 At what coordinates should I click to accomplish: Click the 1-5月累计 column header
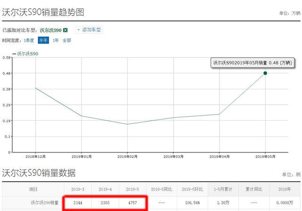tap(223, 189)
